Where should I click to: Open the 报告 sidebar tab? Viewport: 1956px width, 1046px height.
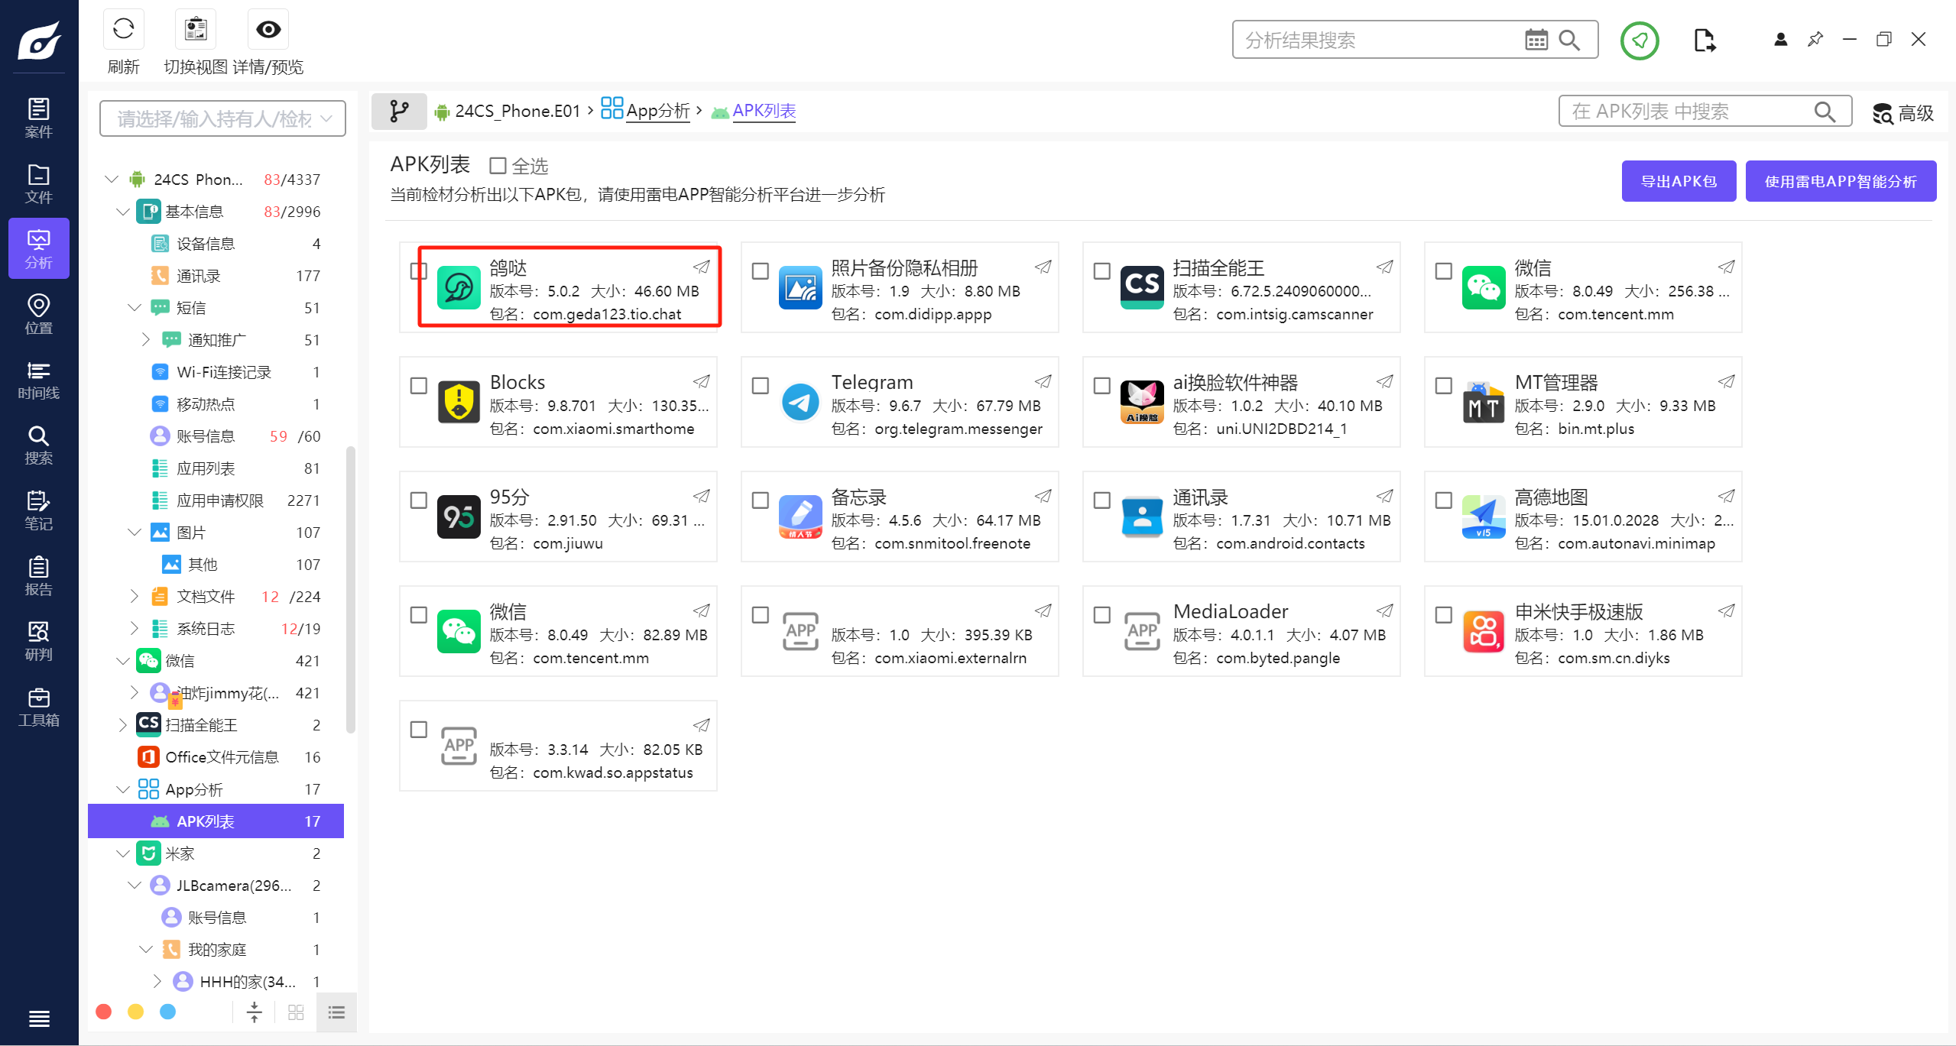point(38,576)
